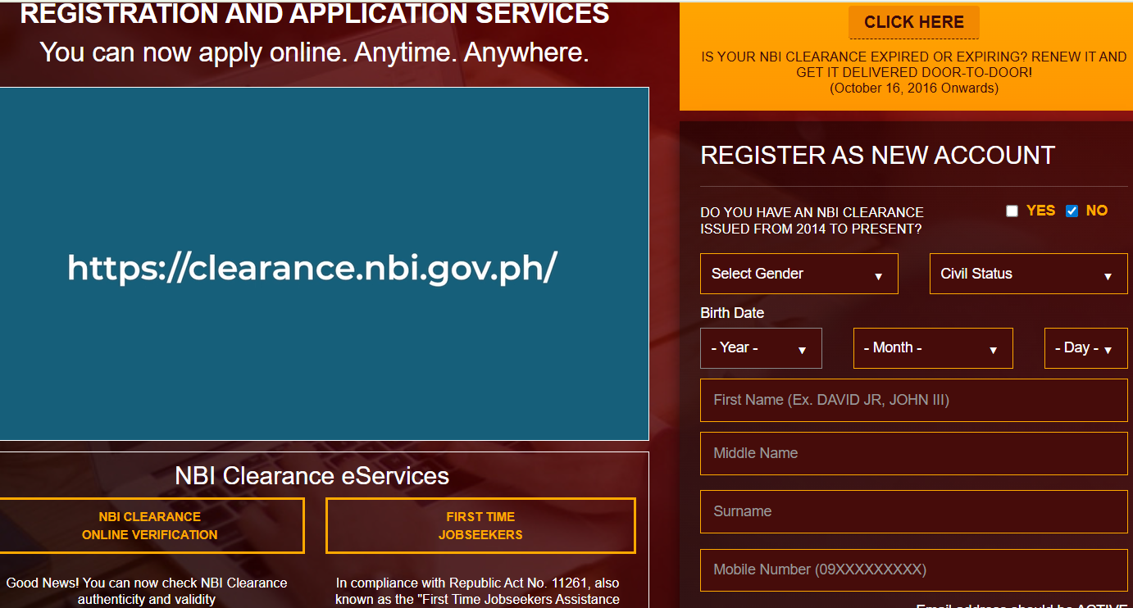1133x608 pixels.
Task: Click the Mobile Number input field
Action: pyautogui.click(x=913, y=569)
